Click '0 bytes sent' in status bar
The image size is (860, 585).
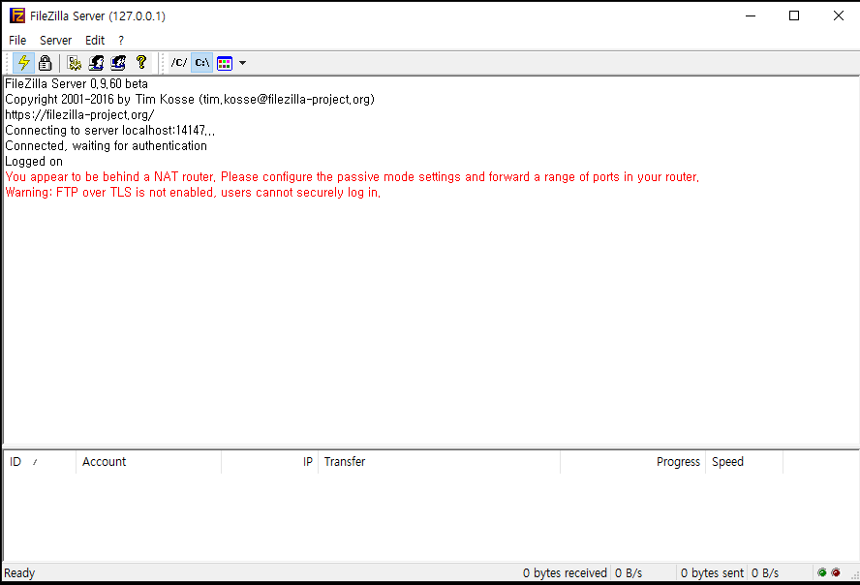pos(712,573)
